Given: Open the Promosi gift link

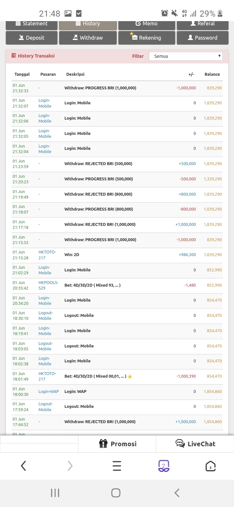Looking at the screenshot, I should 117,444.
